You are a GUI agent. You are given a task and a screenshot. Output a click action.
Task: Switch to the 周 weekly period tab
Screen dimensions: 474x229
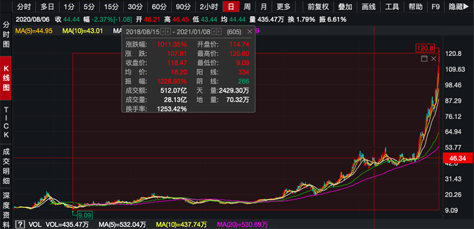pos(247,6)
